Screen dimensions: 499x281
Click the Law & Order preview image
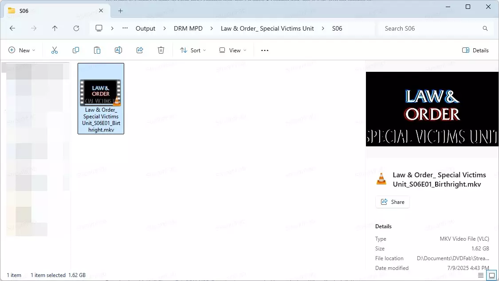432,109
